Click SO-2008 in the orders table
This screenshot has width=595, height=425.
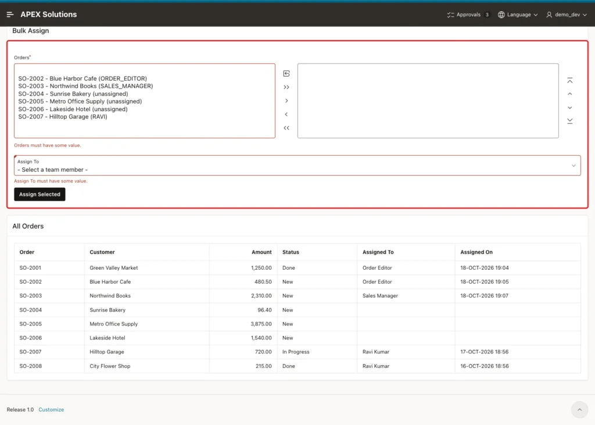30,366
